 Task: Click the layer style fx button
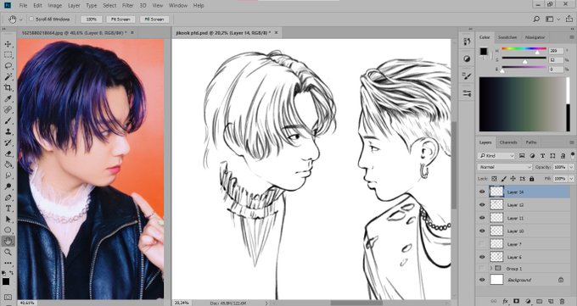coord(505,301)
